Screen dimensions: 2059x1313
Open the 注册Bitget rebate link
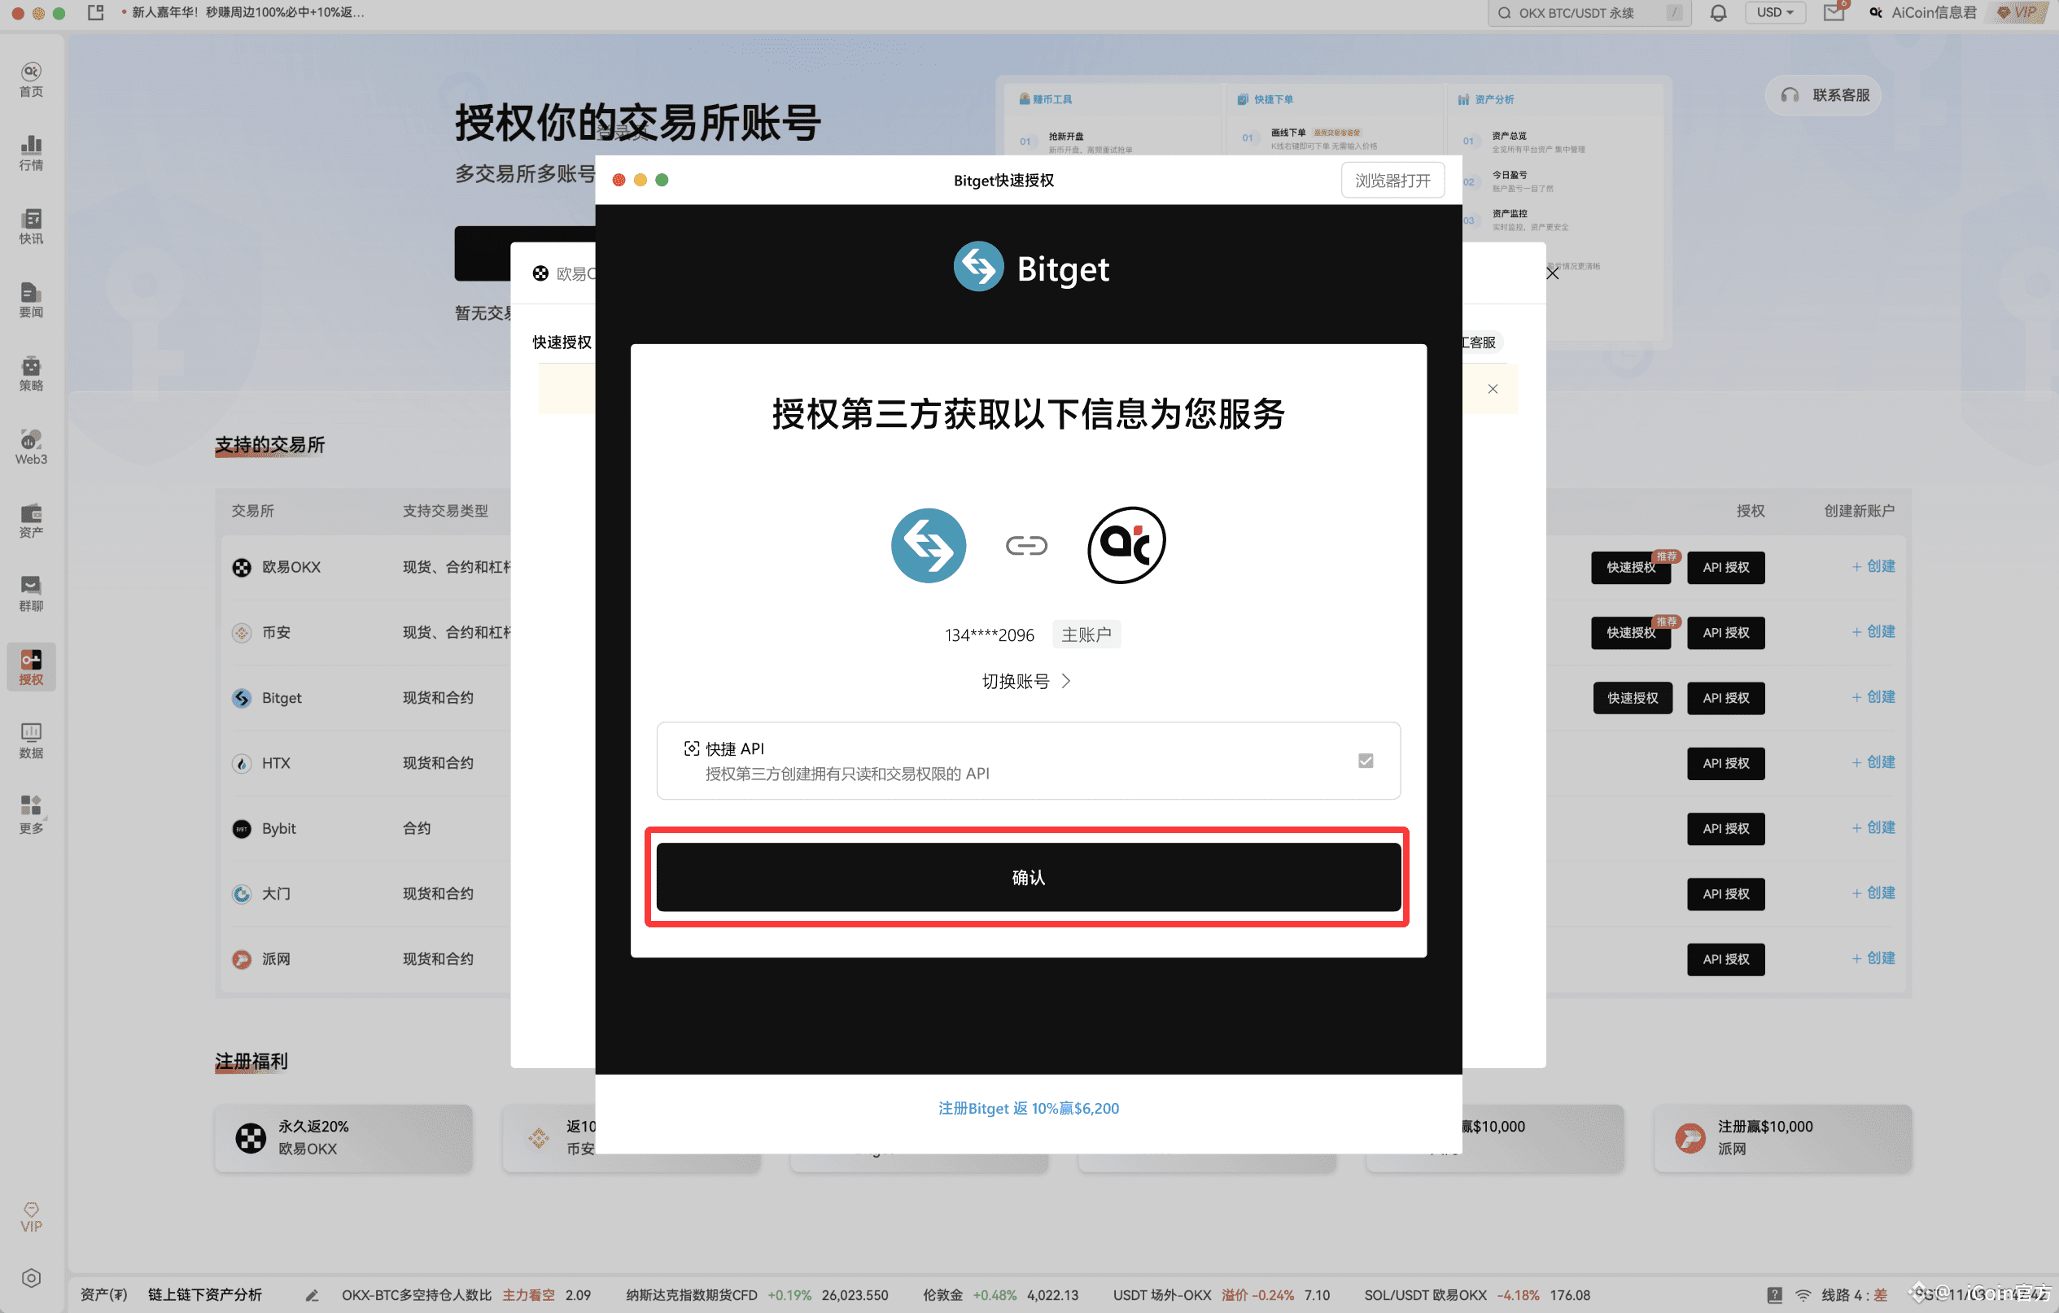[x=1028, y=1108]
